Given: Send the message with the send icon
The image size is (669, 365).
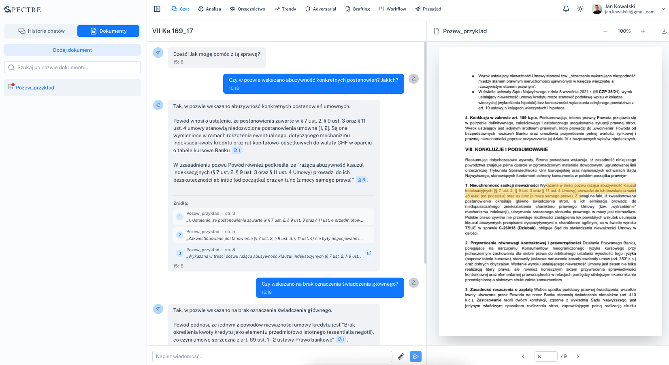Looking at the screenshot, I should click(x=415, y=357).
